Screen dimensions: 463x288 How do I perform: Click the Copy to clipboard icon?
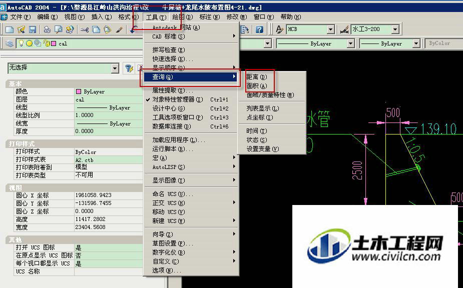[x=96, y=29]
